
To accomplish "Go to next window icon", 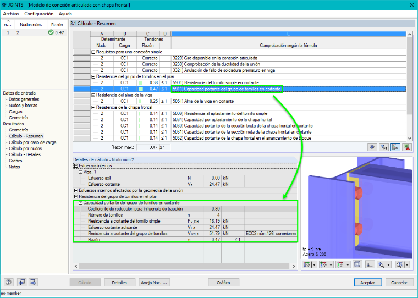I will click(33, 282).
